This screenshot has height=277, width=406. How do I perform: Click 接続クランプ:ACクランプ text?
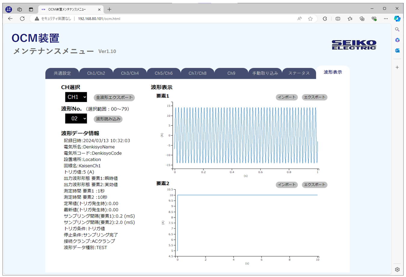coord(89,241)
